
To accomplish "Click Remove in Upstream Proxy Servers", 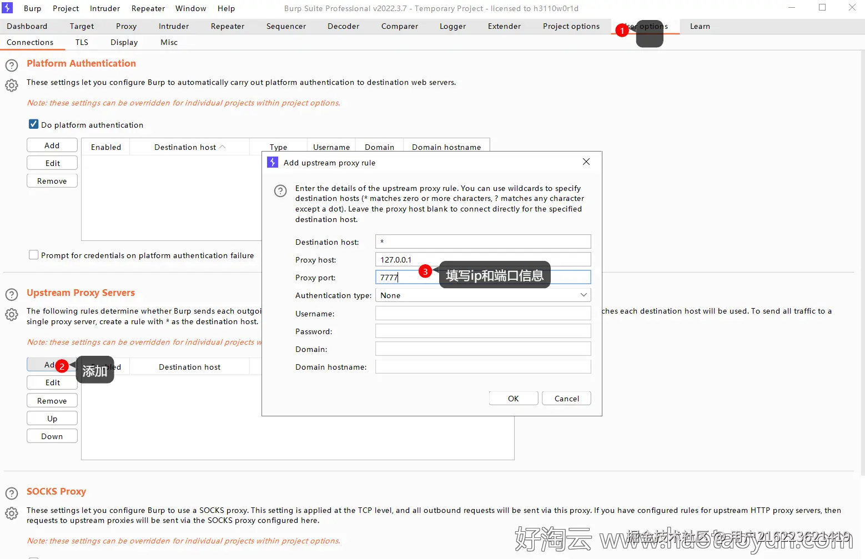I will (52, 401).
